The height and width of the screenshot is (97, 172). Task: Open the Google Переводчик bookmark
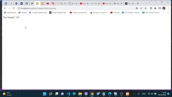38,13
